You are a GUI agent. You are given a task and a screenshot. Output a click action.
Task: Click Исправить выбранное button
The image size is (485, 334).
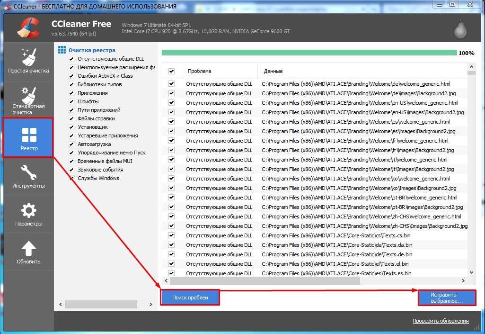(447, 298)
